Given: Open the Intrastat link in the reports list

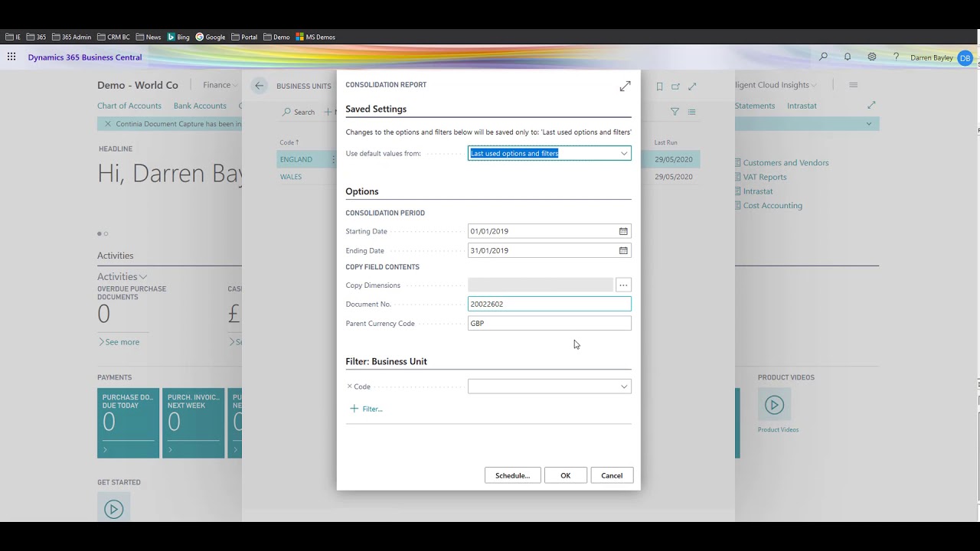Looking at the screenshot, I should pos(758,191).
